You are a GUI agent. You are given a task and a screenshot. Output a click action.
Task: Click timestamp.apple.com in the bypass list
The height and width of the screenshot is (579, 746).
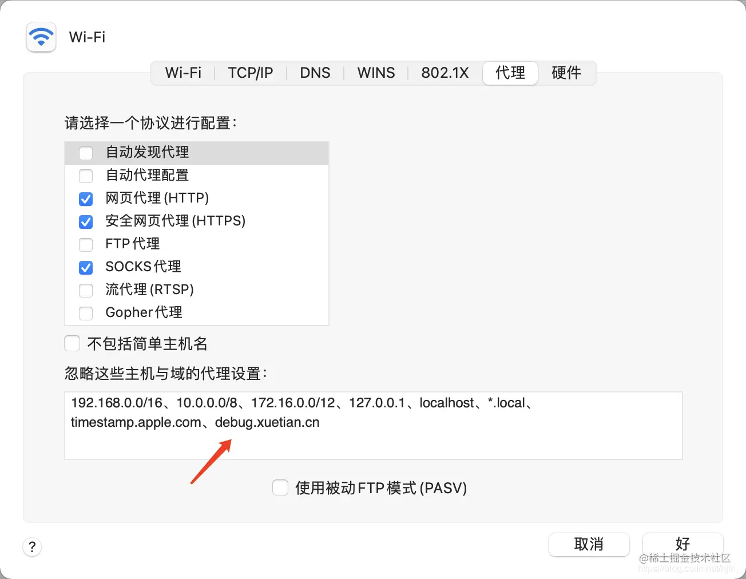click(x=136, y=422)
